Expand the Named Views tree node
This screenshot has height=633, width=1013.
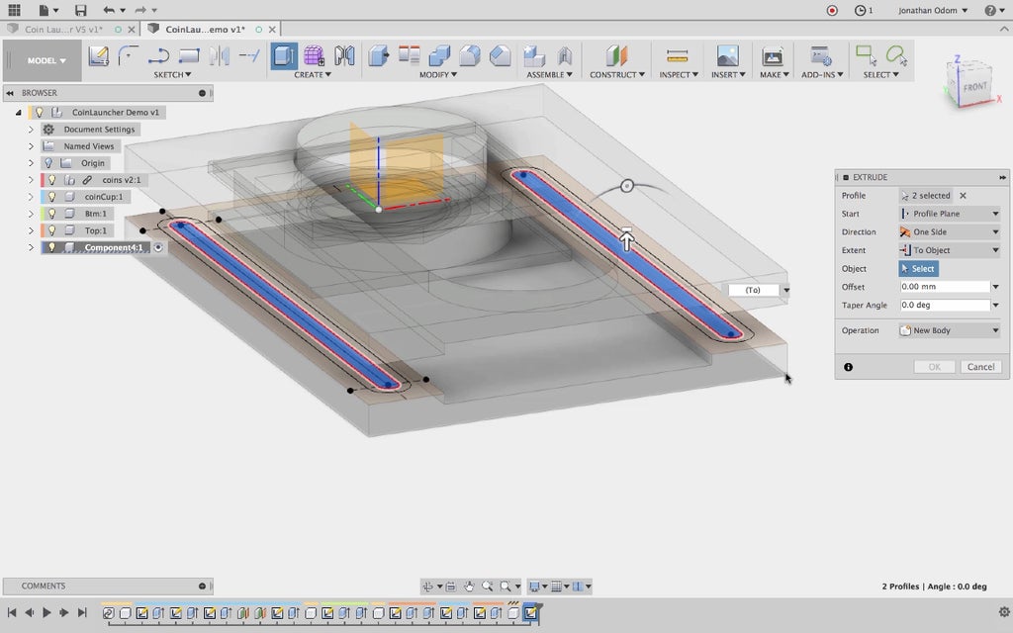tap(30, 146)
